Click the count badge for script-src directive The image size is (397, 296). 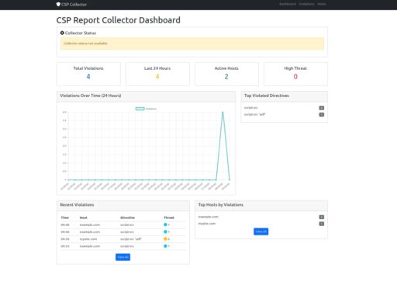coord(322,108)
